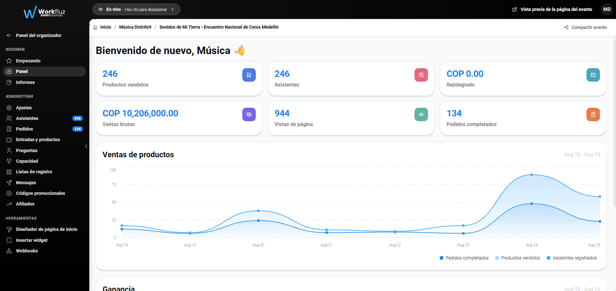Go to Inicio breadcrumb link
Screen dimensions: 616x291
pyautogui.click(x=106, y=27)
